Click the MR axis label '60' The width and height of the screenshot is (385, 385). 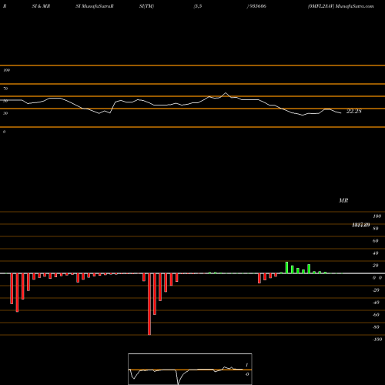376,241
